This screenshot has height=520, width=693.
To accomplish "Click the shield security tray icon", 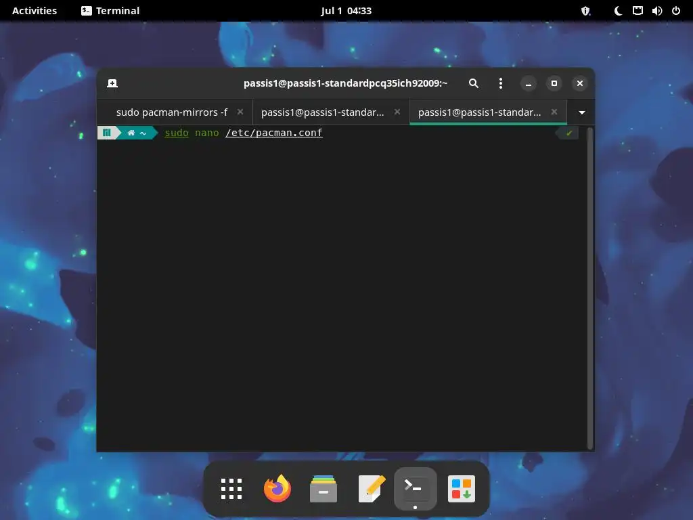I will 585,11.
